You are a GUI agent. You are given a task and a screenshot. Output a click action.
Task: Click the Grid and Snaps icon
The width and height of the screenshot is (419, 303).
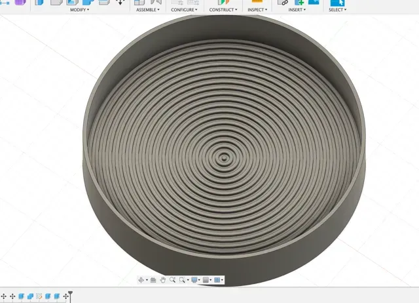[206, 280]
